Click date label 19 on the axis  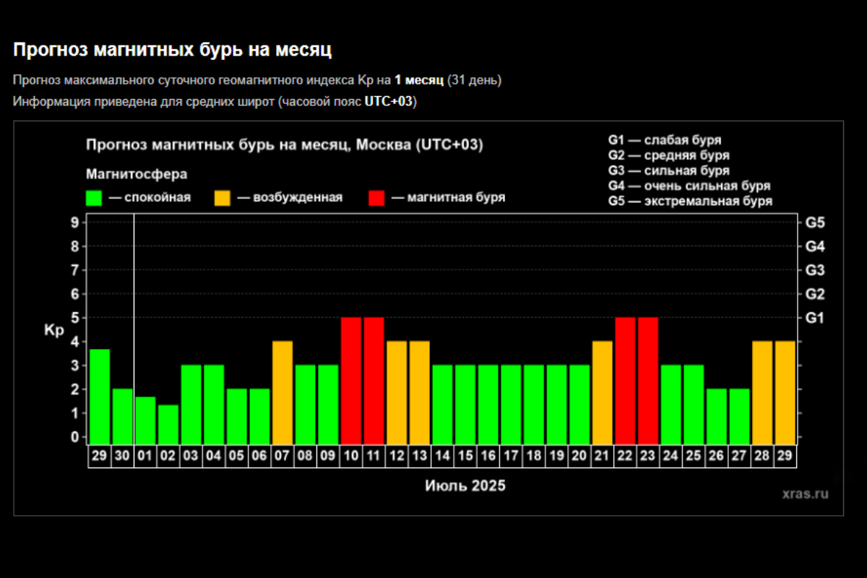(557, 457)
